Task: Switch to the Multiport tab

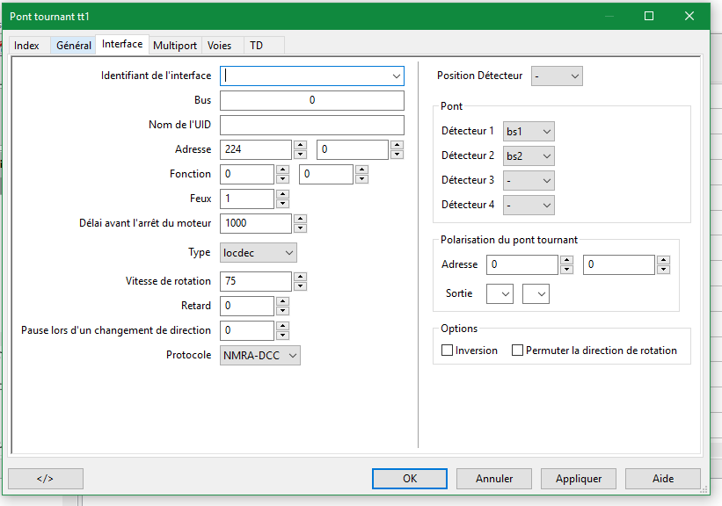Action: click(x=175, y=45)
